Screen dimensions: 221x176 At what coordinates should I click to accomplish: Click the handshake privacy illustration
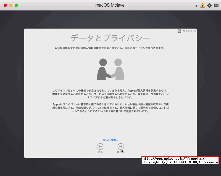pos(110,68)
